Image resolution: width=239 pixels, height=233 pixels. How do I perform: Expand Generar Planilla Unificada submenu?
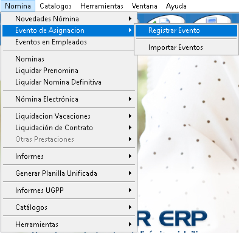pyautogui.click(x=69, y=173)
